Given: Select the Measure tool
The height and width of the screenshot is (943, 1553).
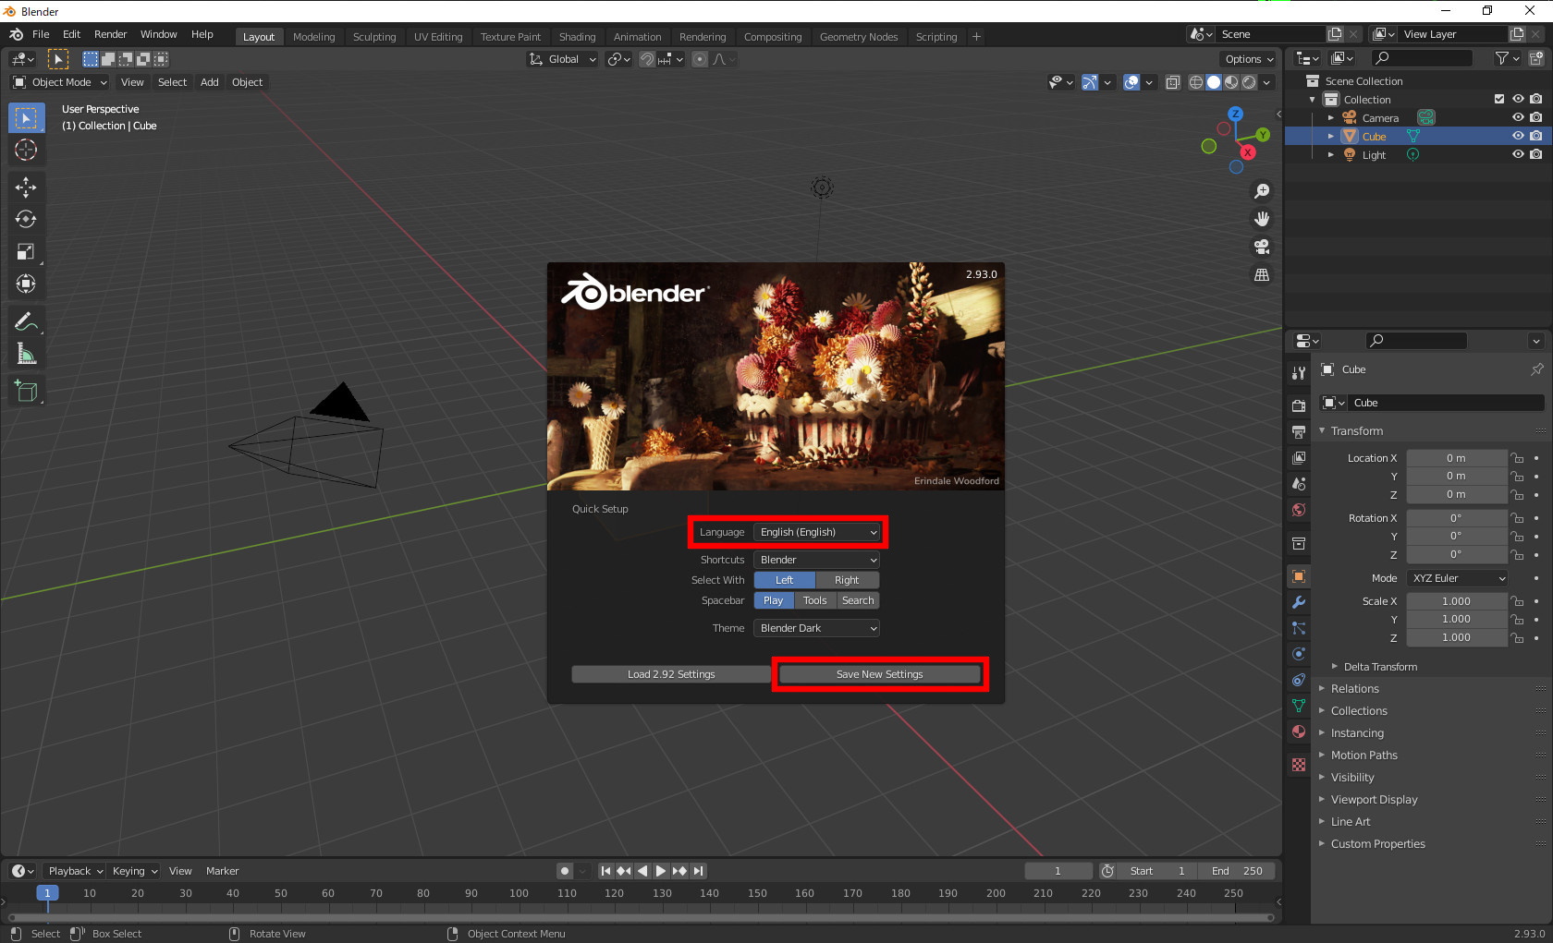Looking at the screenshot, I should pyautogui.click(x=26, y=353).
